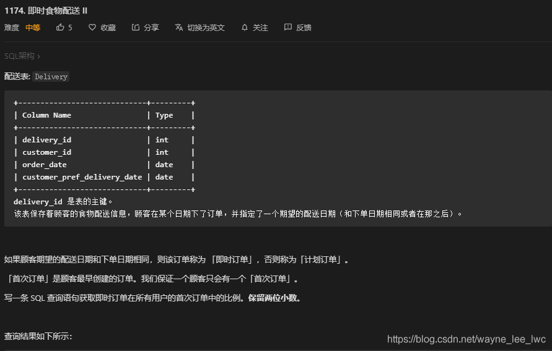Viewport: 552px width, 351px height.
Task: Click the 中等 difficulty label
Action: [33, 27]
